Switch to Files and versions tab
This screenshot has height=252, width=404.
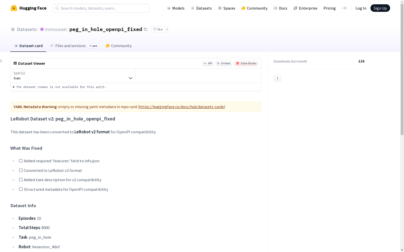click(x=74, y=46)
